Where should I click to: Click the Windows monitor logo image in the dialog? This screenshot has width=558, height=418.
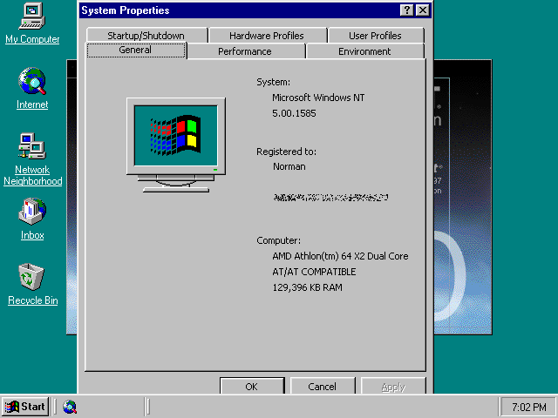(x=176, y=144)
